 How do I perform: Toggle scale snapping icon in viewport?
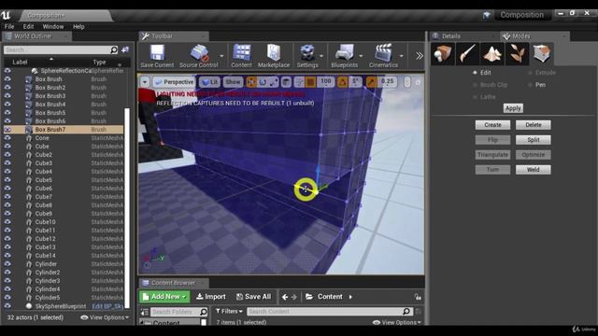click(371, 82)
